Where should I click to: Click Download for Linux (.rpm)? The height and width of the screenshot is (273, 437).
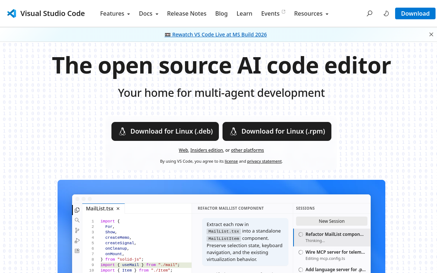click(277, 131)
